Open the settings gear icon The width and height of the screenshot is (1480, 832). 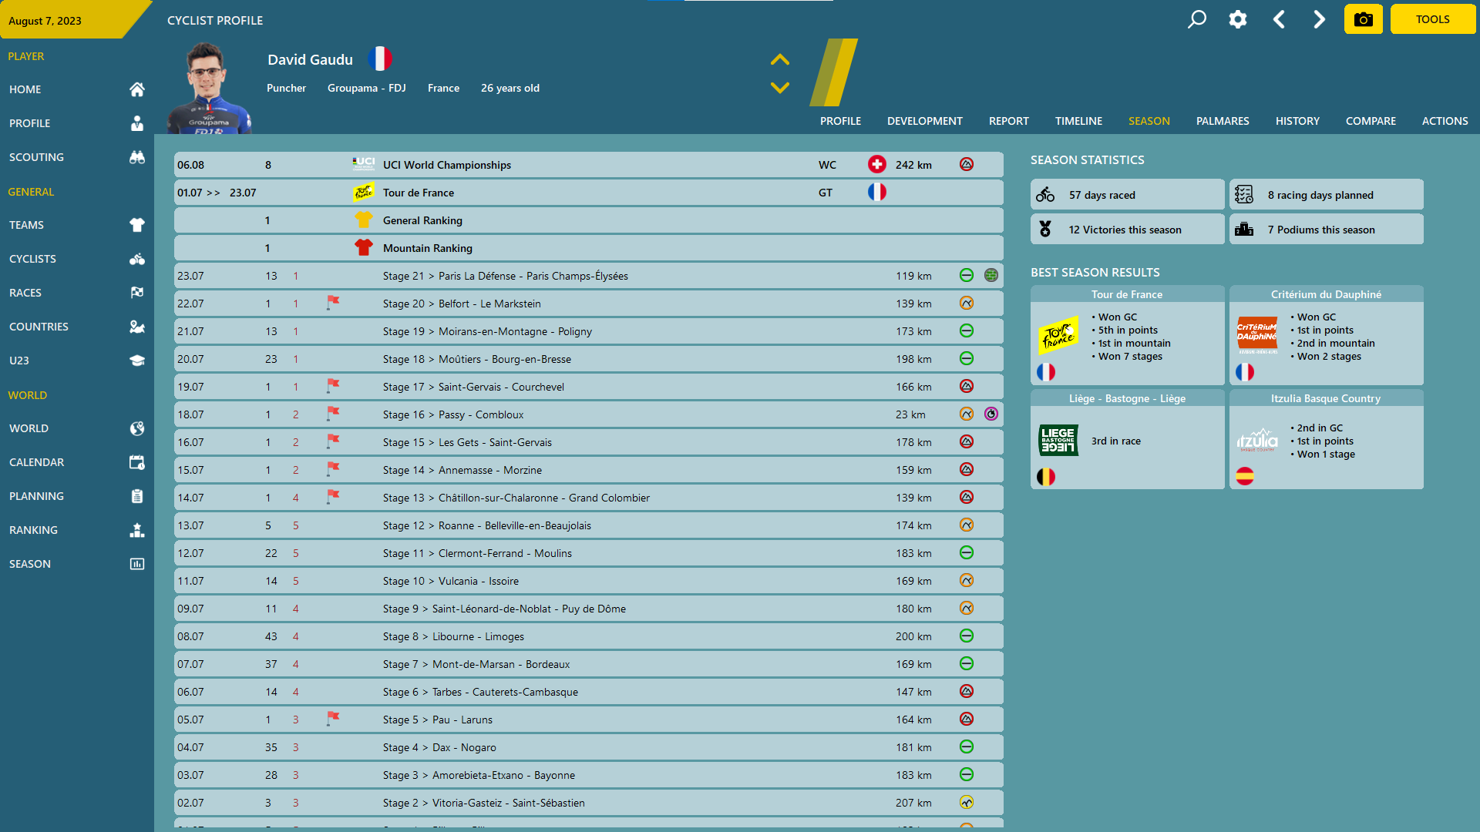1238,19
